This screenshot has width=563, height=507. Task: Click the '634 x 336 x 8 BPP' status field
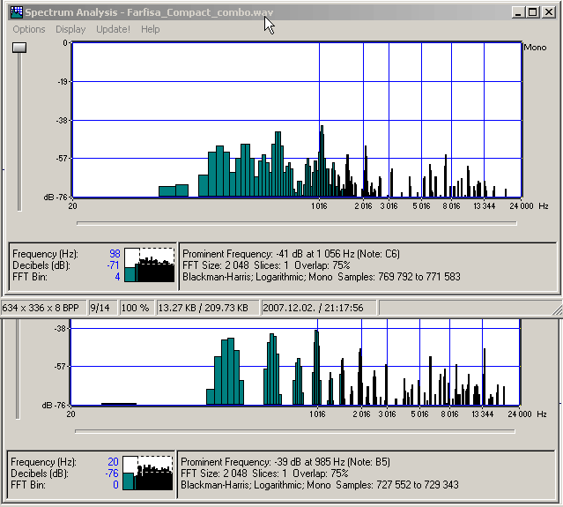(x=43, y=308)
